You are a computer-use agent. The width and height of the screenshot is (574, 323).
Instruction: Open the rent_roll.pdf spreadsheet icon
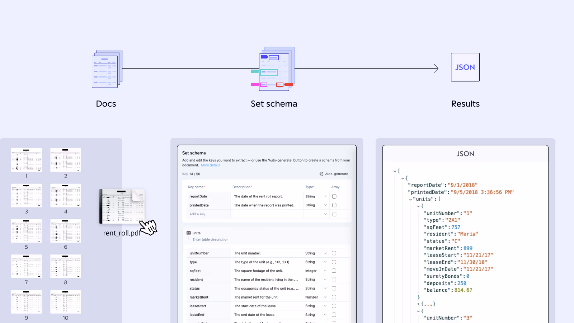(122, 206)
